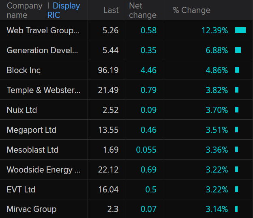Open Megaport Ltd stock details

32,130
